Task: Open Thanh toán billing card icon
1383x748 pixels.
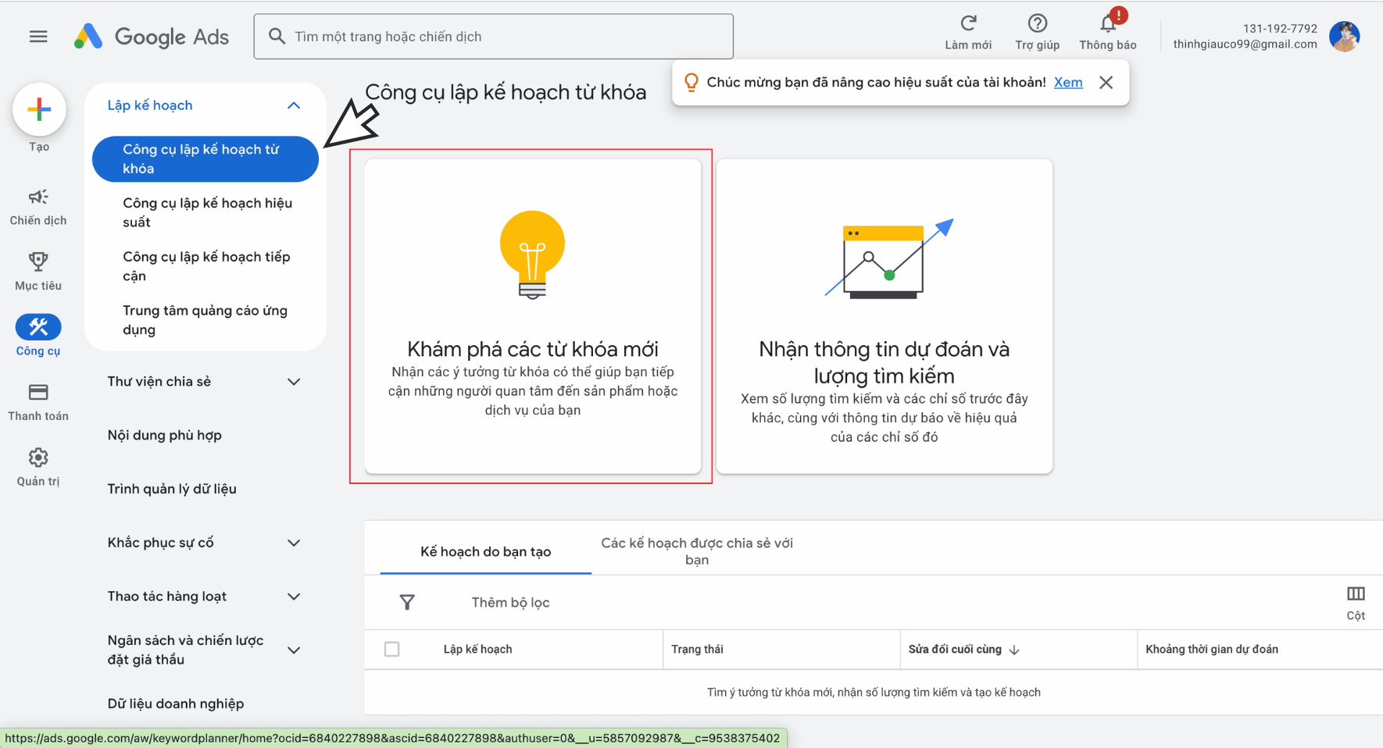Action: [38, 392]
